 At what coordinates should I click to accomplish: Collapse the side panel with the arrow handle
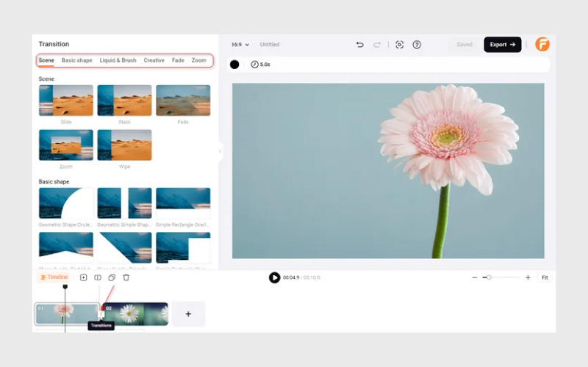tap(220, 151)
